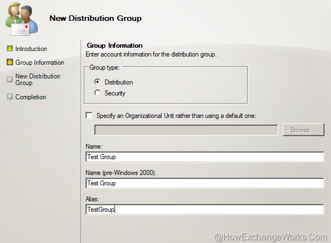Click the 'Enter account information' description text
This screenshot has width=331, height=243.
tap(151, 54)
